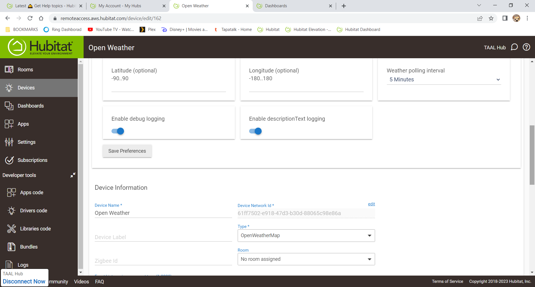Click the Device Label input field
This screenshot has height=287, width=535.
point(163,237)
